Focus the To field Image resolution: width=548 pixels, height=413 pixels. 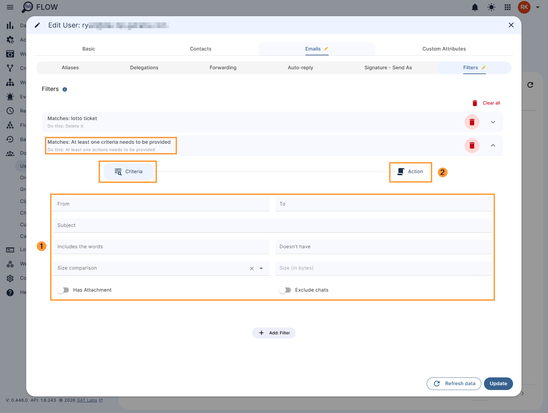coord(383,204)
